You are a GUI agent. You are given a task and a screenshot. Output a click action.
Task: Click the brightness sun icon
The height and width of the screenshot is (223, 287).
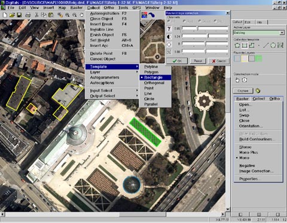tap(169, 44)
